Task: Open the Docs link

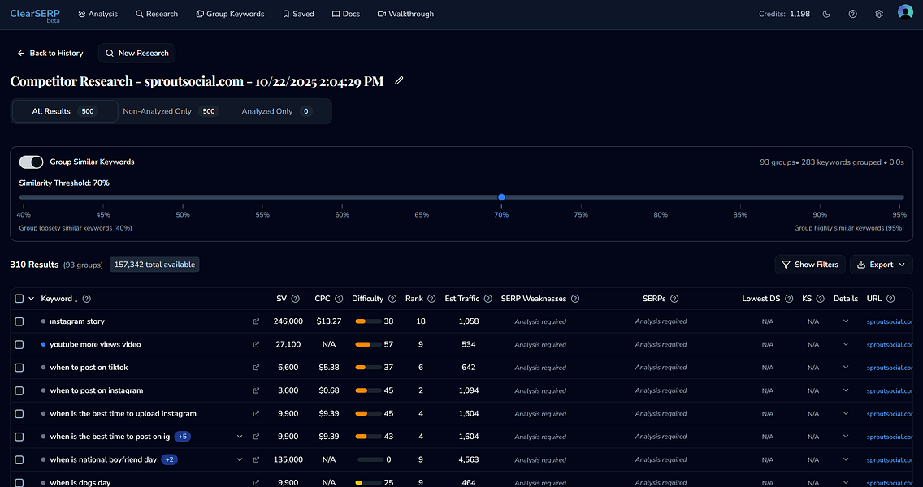Action: pos(346,14)
